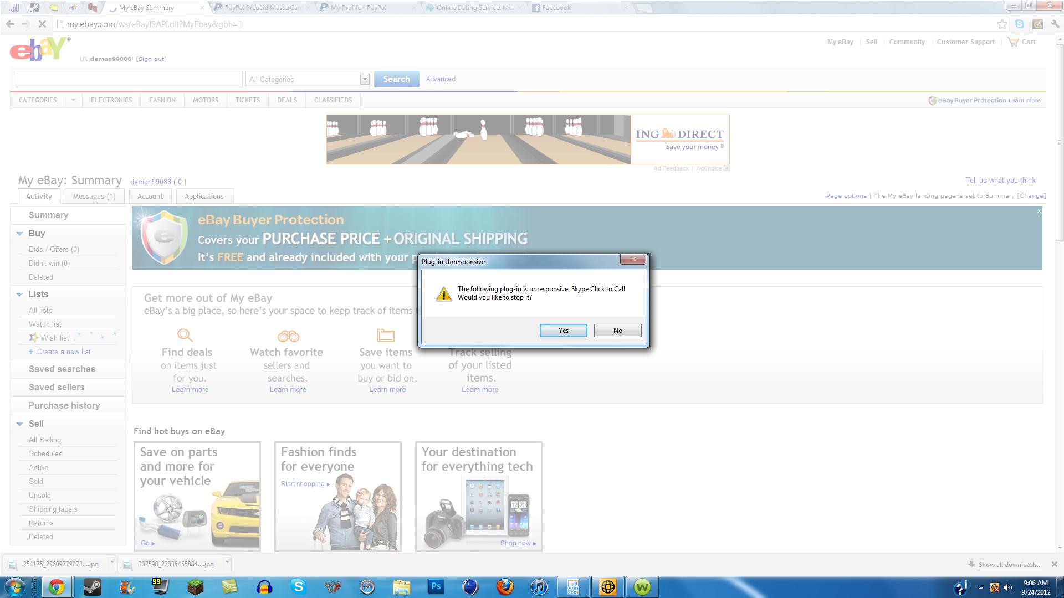Viewport: 1064px width, 598px height.
Task: Choose No in Plug-in Unresponsive dialog
Action: (617, 331)
